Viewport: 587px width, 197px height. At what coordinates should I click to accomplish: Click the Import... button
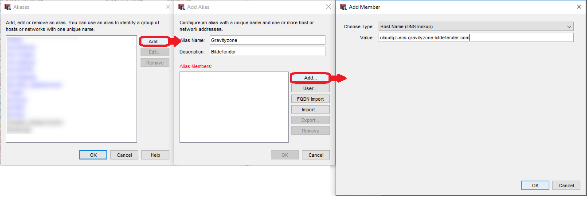(310, 110)
